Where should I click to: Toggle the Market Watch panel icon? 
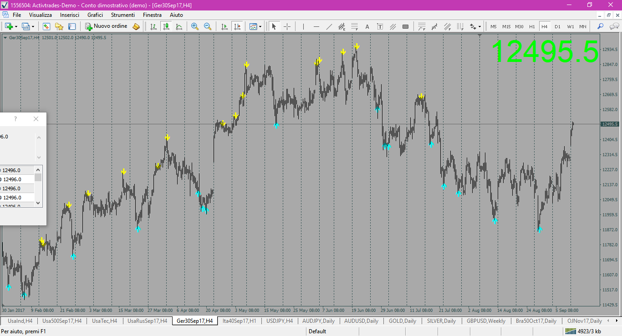46,26
